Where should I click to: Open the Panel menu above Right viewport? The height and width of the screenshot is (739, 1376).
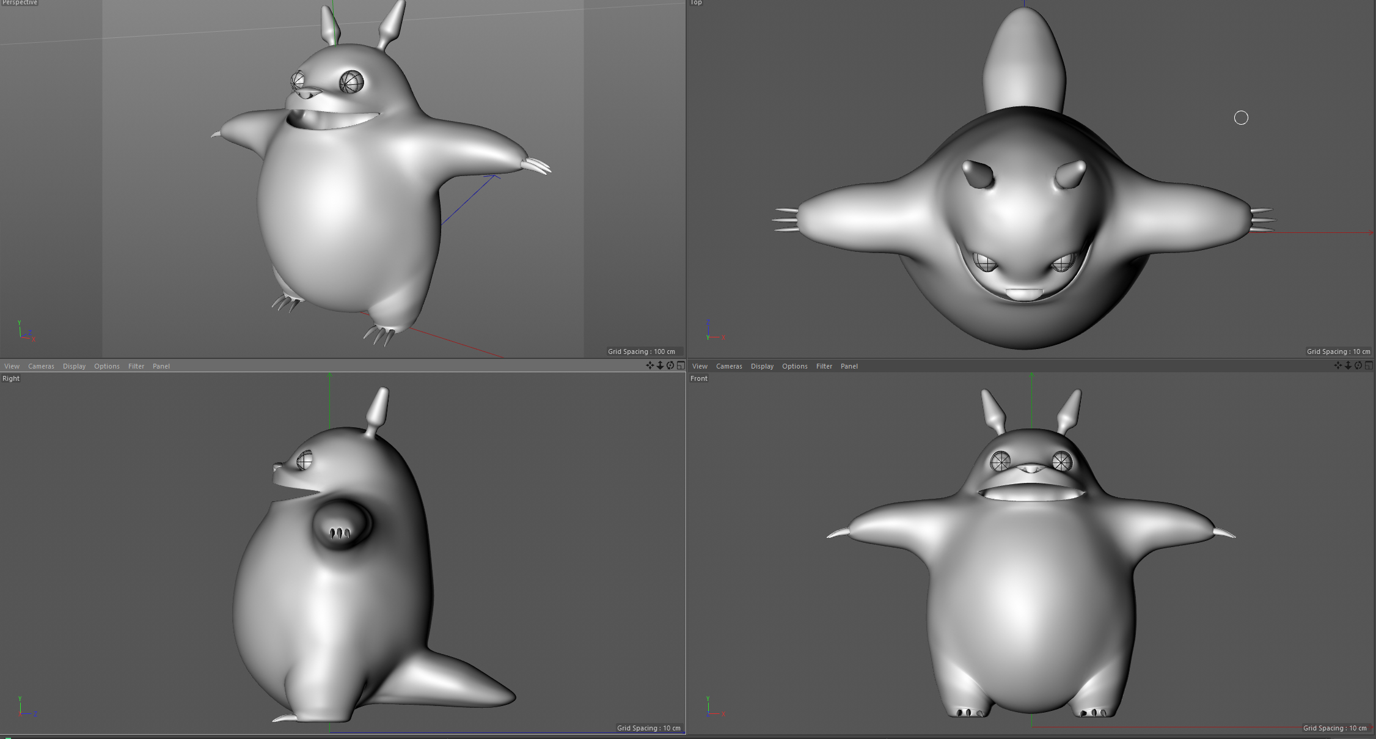click(x=161, y=366)
